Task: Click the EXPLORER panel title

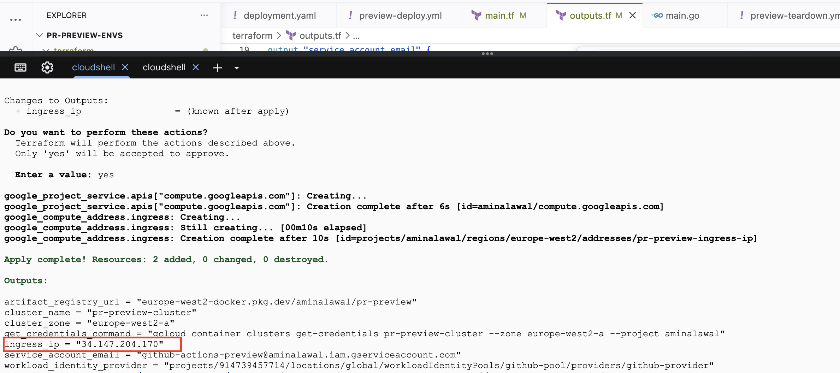Action: click(66, 15)
